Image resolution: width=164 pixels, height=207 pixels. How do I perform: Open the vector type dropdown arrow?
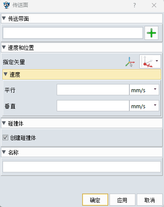pyautogui.click(x=157, y=61)
